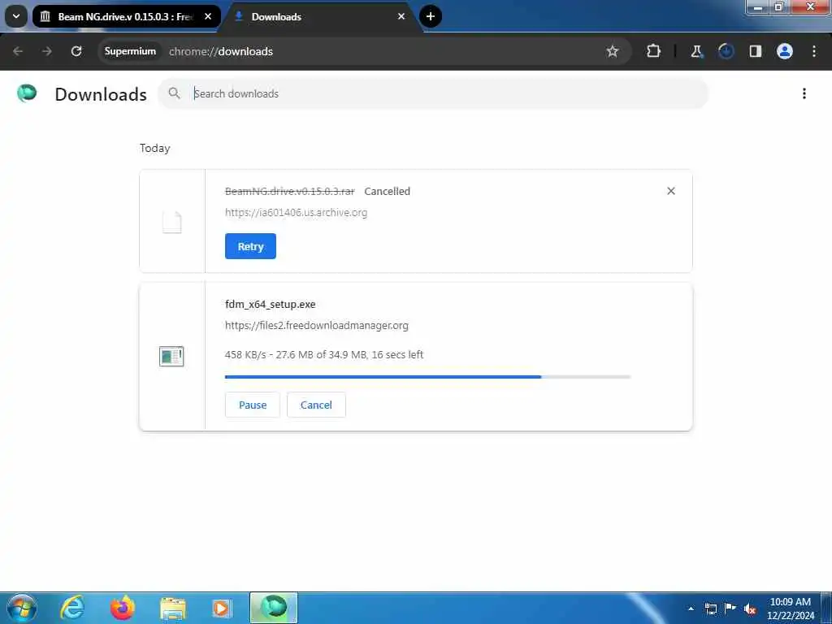
Task: Click the fdm setup file icon
Action: click(x=171, y=357)
